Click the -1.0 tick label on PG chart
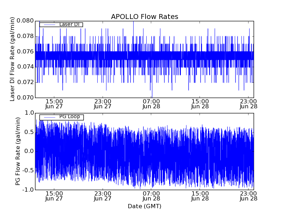Screen dimensions: 282x211 [x=28, y=190]
